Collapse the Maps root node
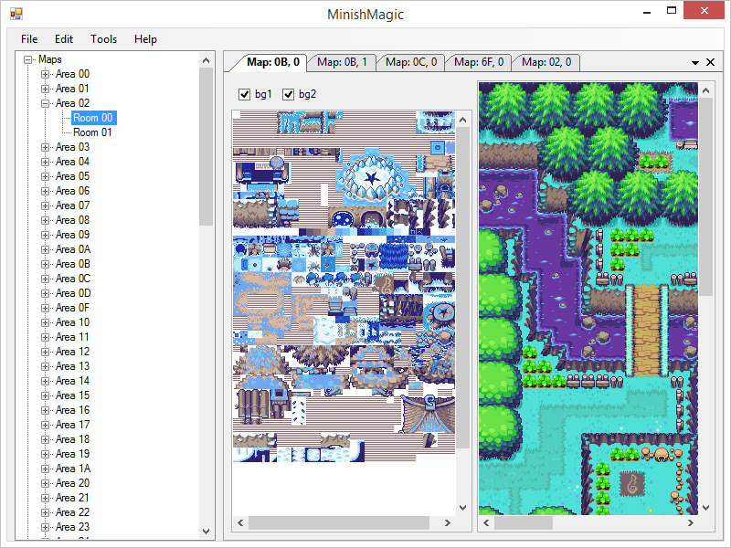731x548 pixels. [28, 59]
